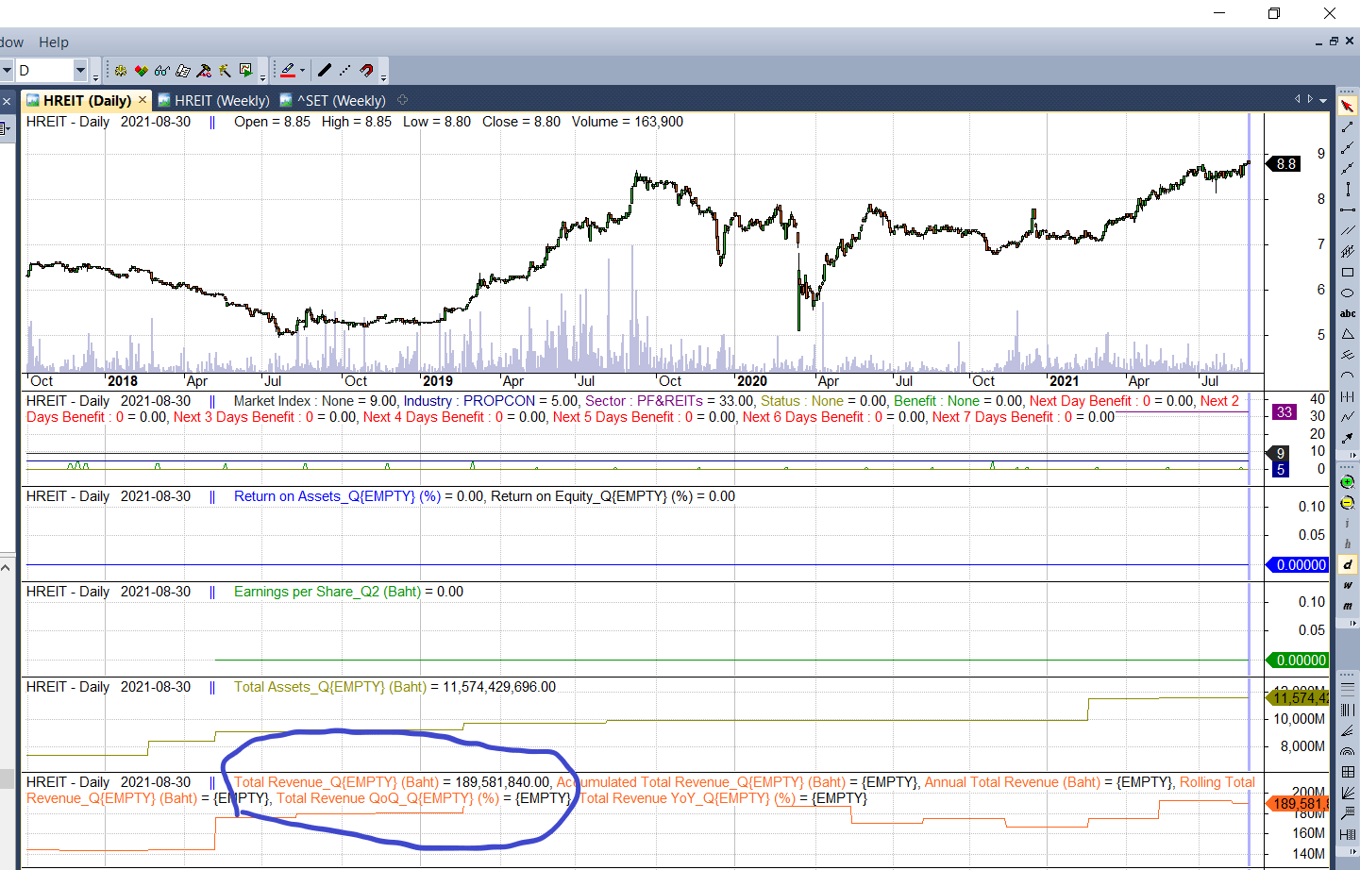
Task: Switch chart to weekly with w button
Action: point(1348,586)
